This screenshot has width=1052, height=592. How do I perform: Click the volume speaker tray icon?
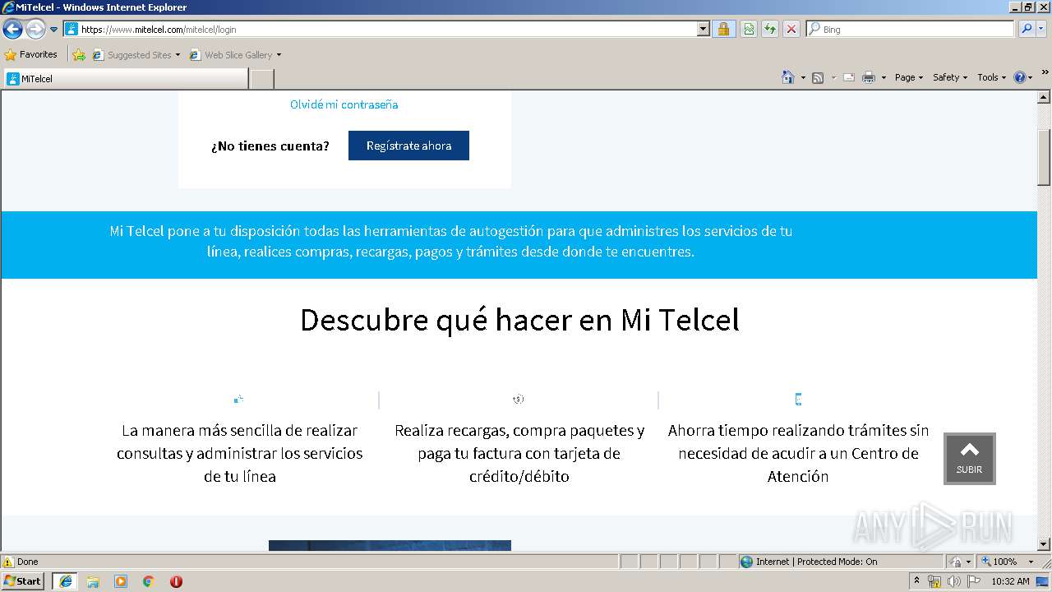954,581
